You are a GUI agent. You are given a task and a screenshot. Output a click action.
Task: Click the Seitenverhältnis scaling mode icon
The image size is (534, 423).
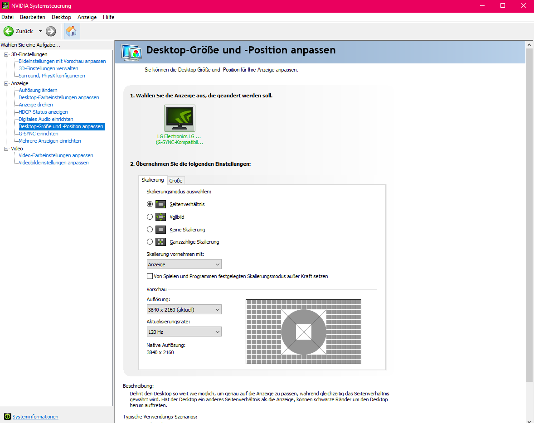(161, 204)
